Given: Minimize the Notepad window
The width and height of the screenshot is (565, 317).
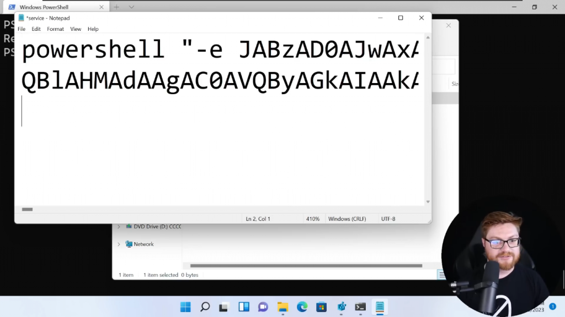Looking at the screenshot, I should click(x=380, y=18).
